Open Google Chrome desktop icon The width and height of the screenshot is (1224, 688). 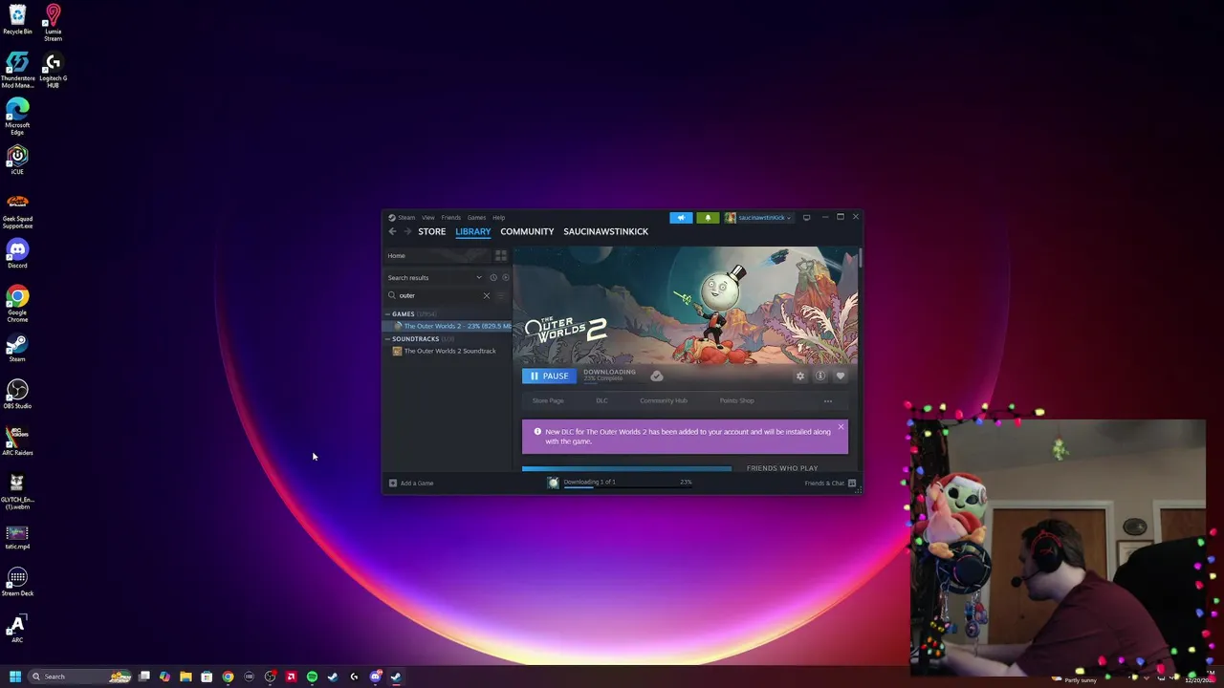[17, 304]
